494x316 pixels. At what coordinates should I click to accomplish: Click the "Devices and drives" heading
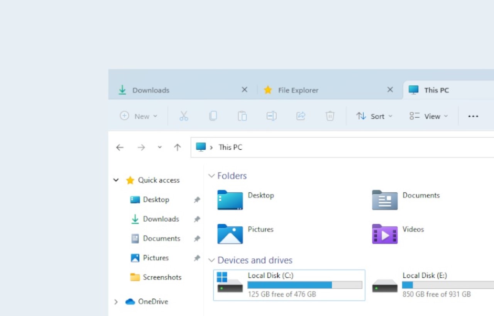coord(255,260)
